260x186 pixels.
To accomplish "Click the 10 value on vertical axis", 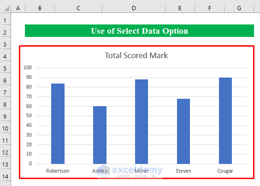I will tap(29, 154).
